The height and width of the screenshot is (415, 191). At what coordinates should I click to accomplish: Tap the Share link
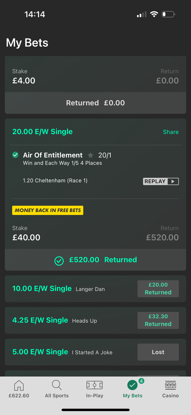point(171,132)
